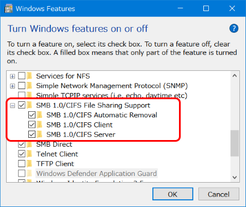
Task: Click folder icon beside SMB 1.0/CIFS Client
Action: tap(39, 125)
